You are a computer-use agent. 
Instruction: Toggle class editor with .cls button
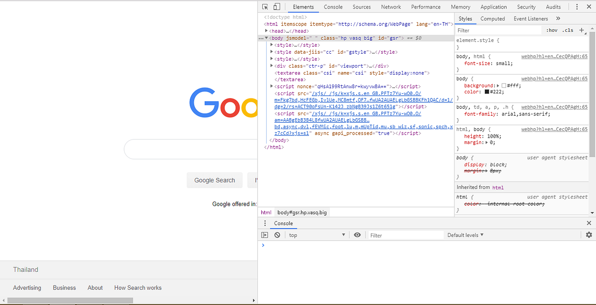[x=568, y=30]
